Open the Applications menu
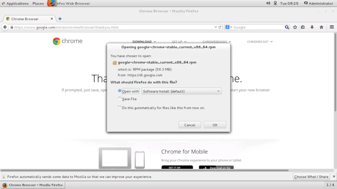The height and width of the screenshot is (189, 337). pyautogui.click(x=15, y=3)
